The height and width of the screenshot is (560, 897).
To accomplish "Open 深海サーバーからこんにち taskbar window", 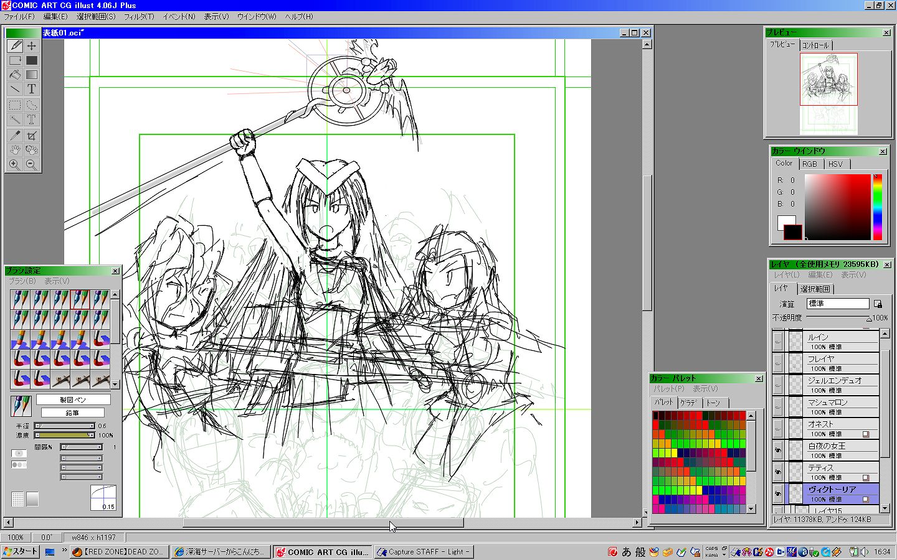I will tap(221, 552).
